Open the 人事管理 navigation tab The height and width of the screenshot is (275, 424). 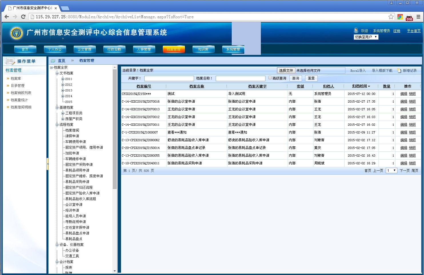click(144, 49)
